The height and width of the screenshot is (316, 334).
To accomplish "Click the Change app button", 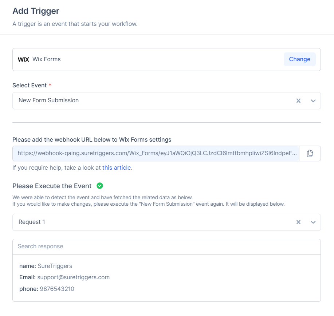I will pos(299,59).
